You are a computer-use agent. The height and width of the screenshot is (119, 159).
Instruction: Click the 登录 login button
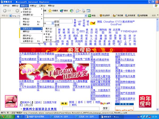point(57,25)
